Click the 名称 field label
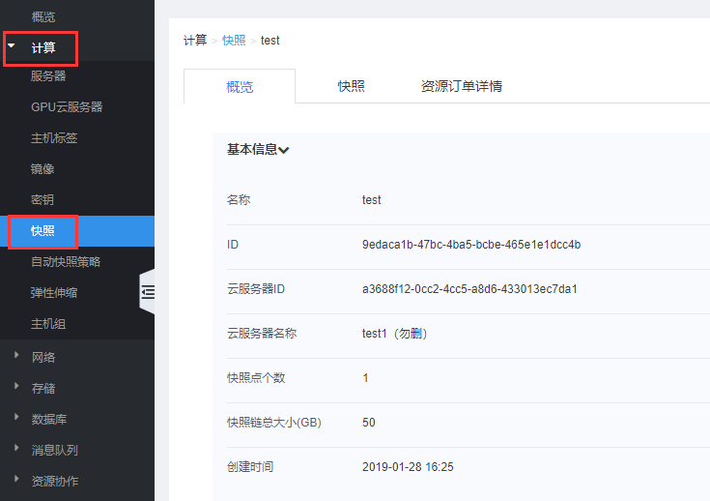The image size is (710, 501). point(239,200)
